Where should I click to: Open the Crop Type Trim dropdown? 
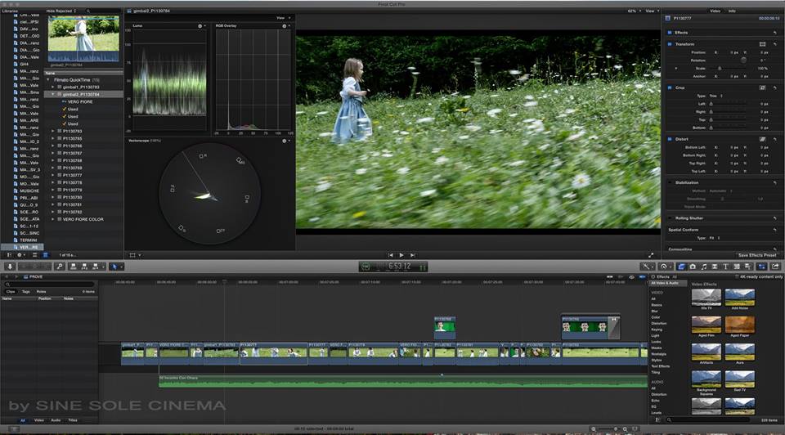(x=716, y=96)
